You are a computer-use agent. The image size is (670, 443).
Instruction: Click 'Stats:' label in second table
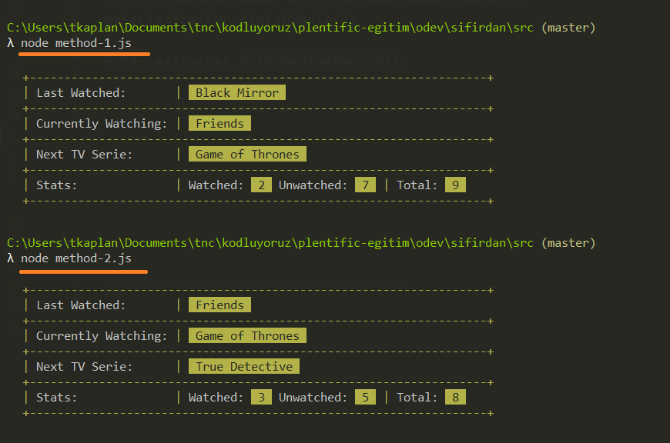pos(56,397)
